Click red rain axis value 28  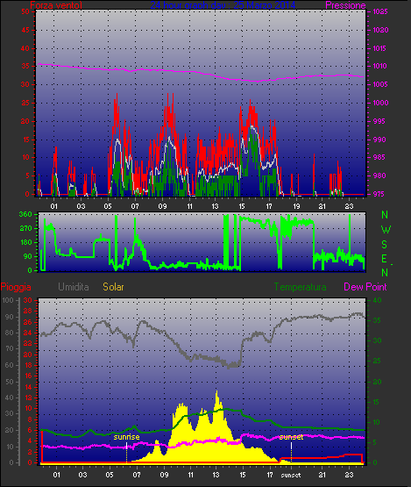click(x=27, y=312)
